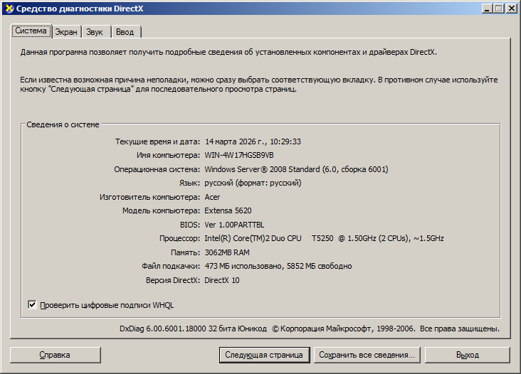Click the 3062MB RAM memory value
The image size is (521, 374).
[226, 252]
